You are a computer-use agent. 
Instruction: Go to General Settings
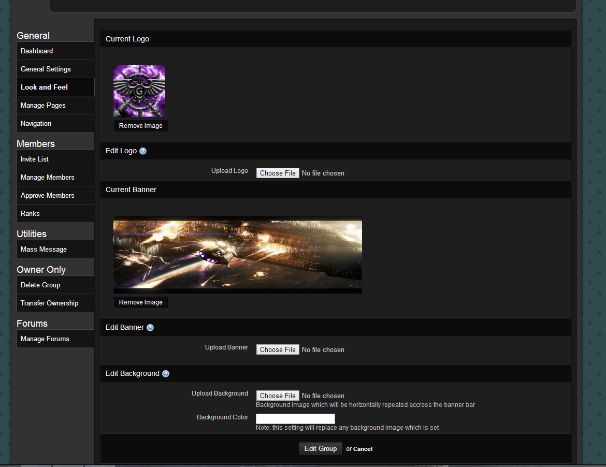(55, 69)
